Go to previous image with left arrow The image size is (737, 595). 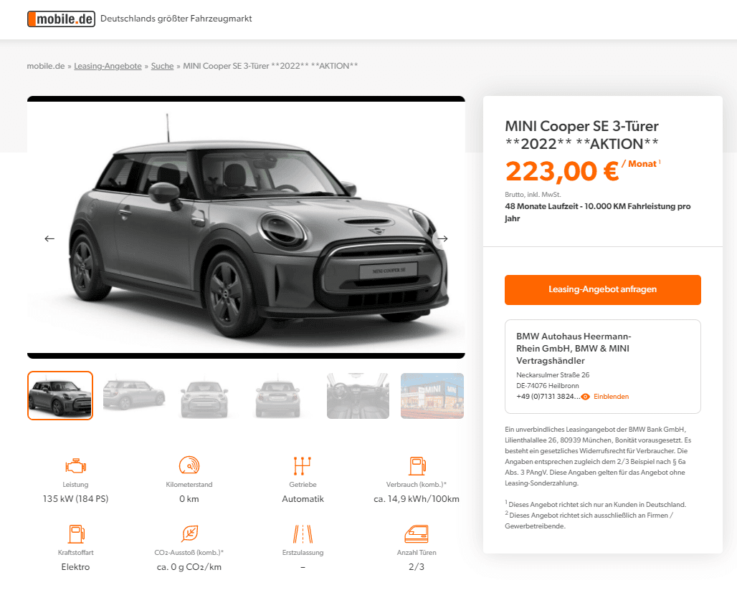tap(49, 238)
